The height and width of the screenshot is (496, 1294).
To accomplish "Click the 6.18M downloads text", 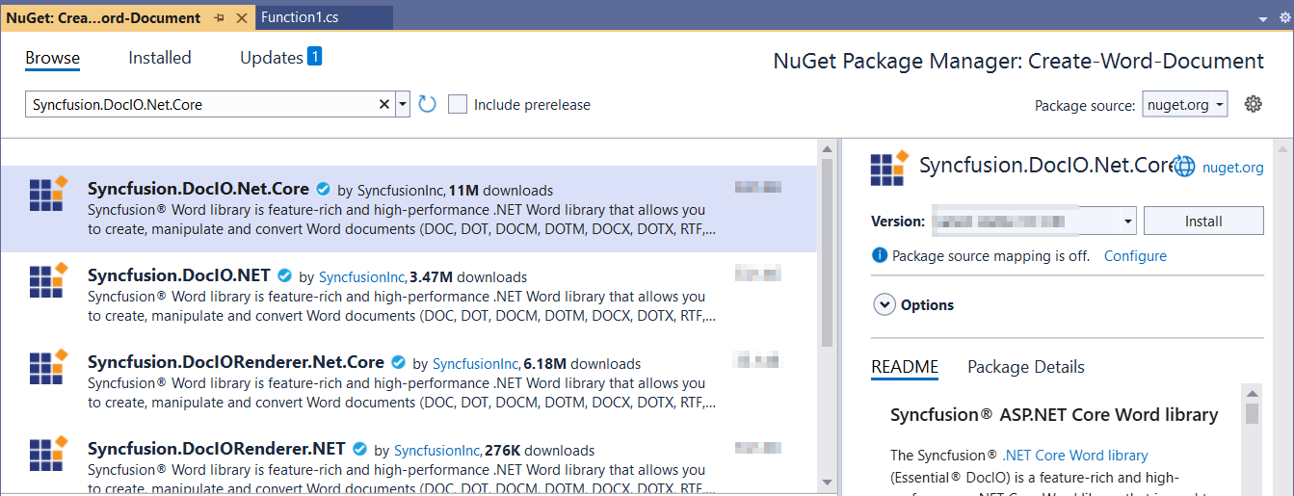I will 582,364.
